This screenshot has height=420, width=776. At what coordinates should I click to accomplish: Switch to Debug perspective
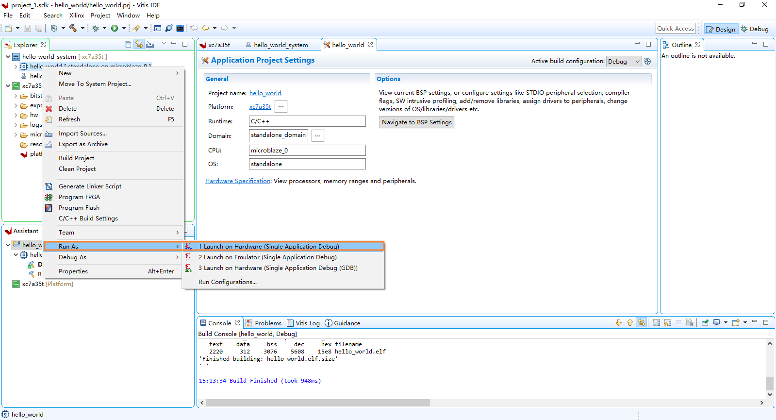[x=755, y=29]
